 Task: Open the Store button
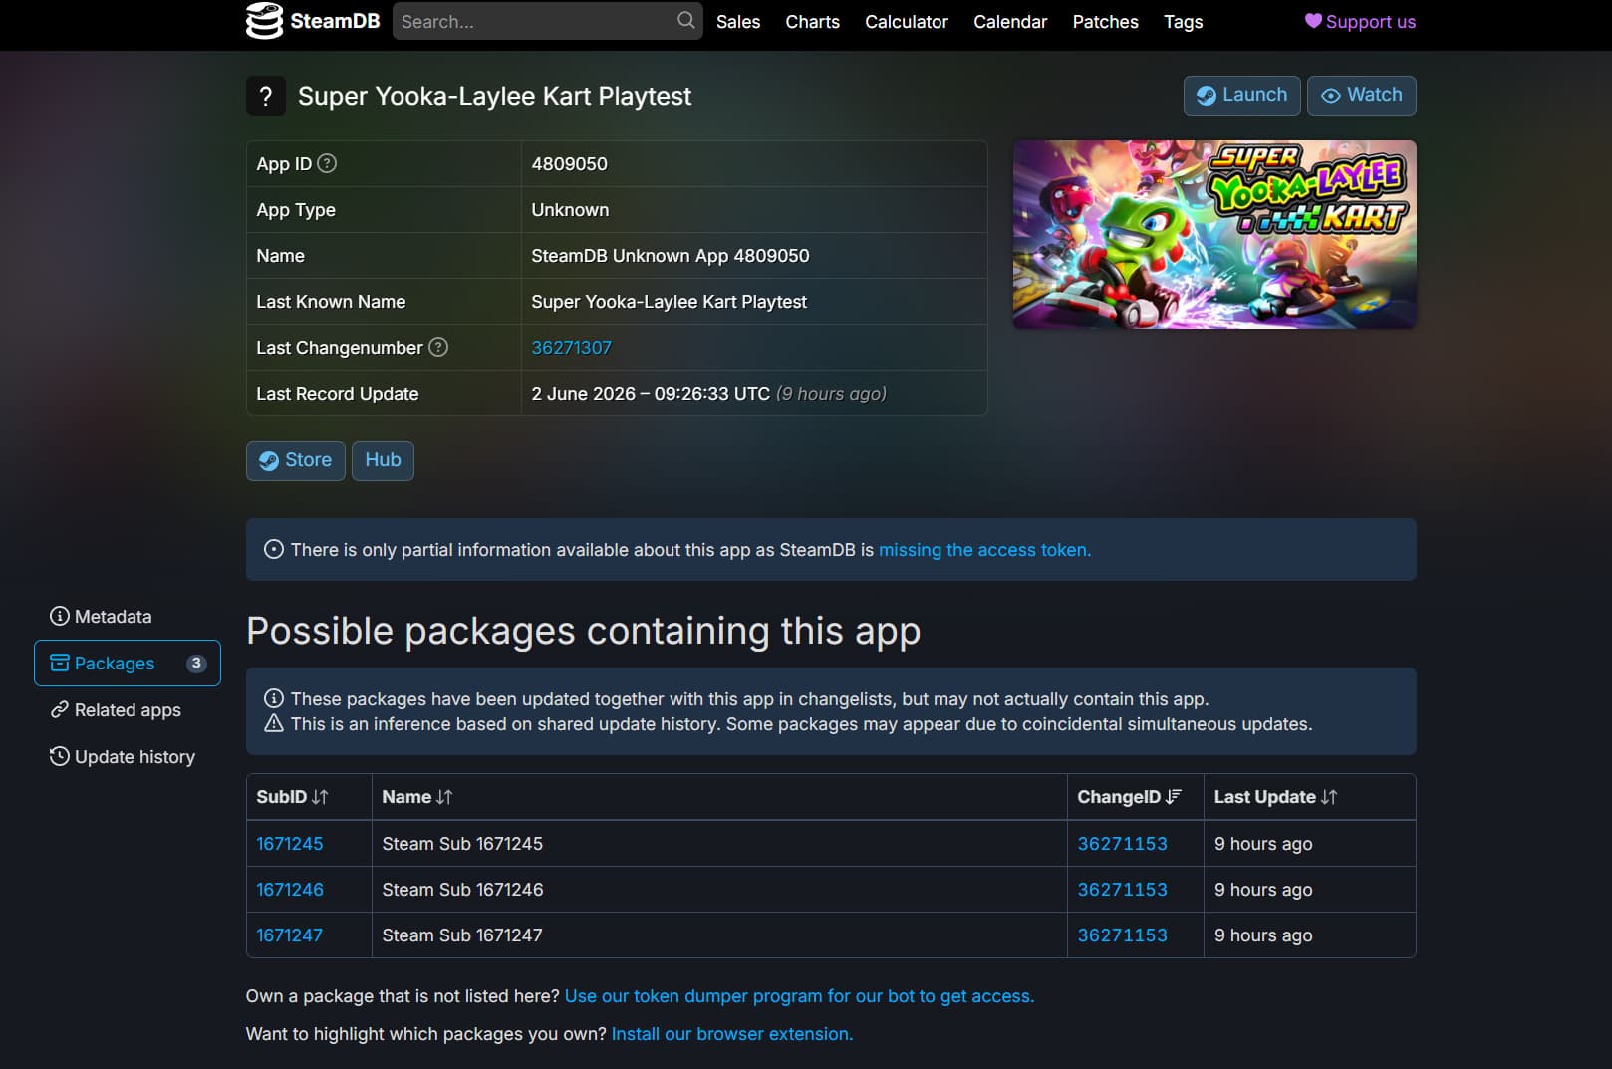(296, 461)
